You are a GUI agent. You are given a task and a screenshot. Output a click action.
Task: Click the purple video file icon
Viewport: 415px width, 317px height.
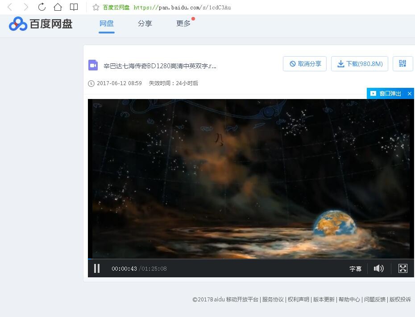point(93,65)
